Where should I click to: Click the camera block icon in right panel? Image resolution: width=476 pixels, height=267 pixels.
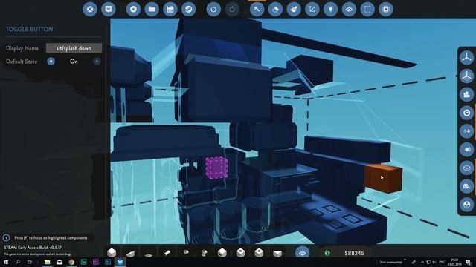point(466,94)
